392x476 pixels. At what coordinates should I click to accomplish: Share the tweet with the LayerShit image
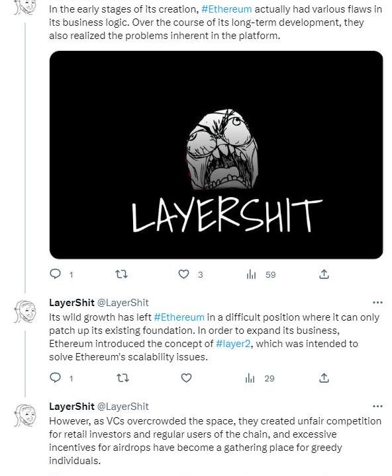(x=324, y=274)
